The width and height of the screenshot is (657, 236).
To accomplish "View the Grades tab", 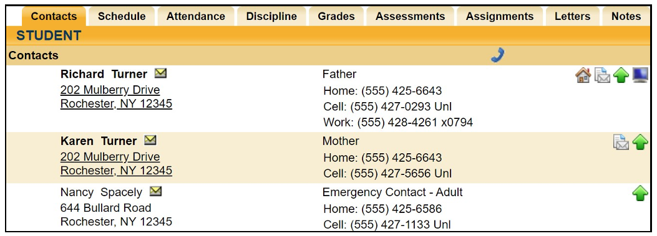I will pos(336,16).
